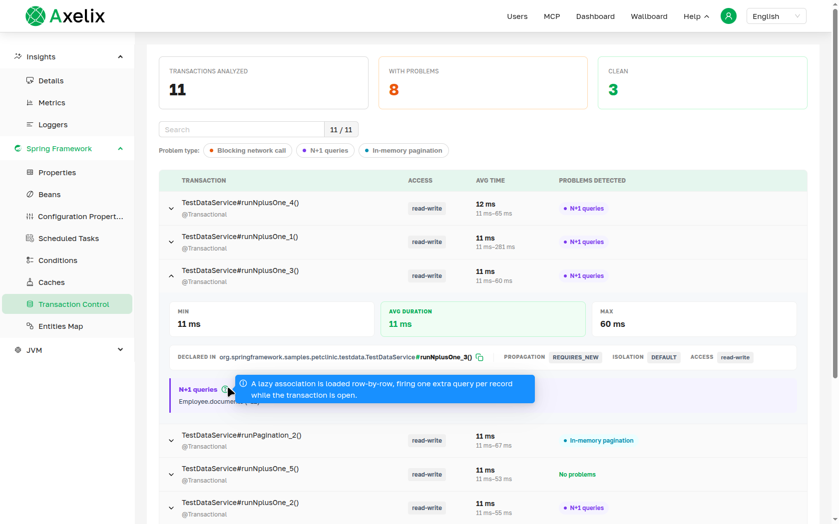Click the N+1 queries help question icon
The width and height of the screenshot is (839, 524).
[225, 389]
